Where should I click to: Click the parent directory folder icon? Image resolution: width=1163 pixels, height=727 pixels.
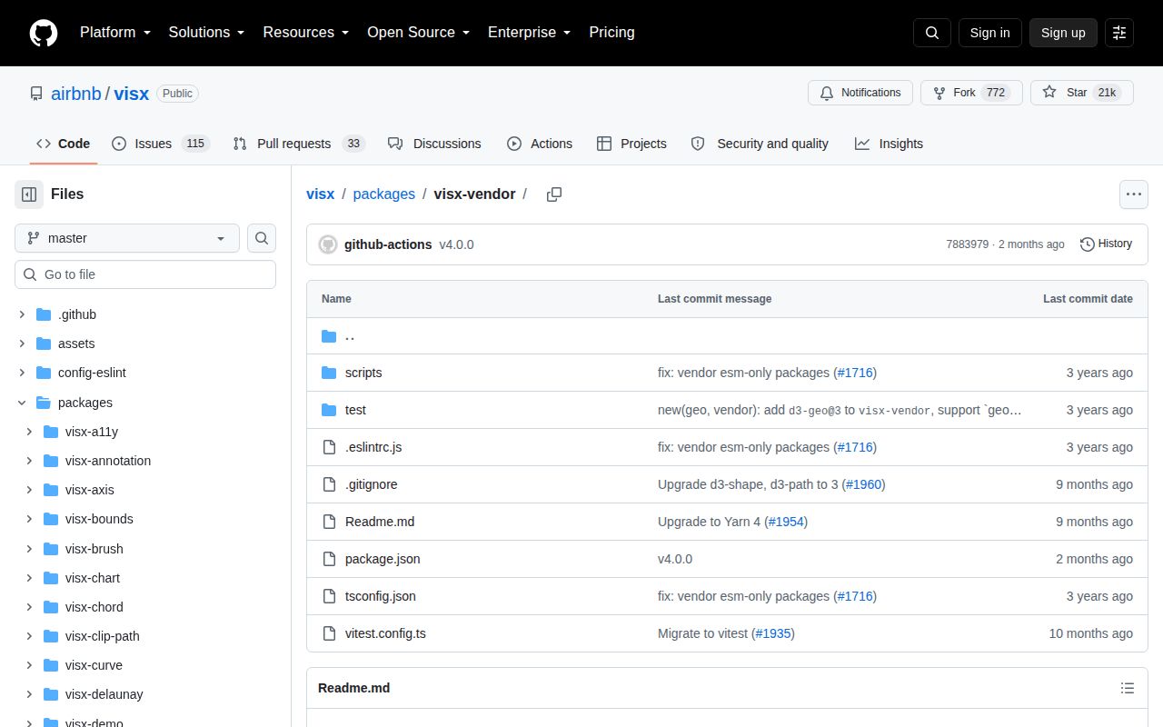coord(329,335)
